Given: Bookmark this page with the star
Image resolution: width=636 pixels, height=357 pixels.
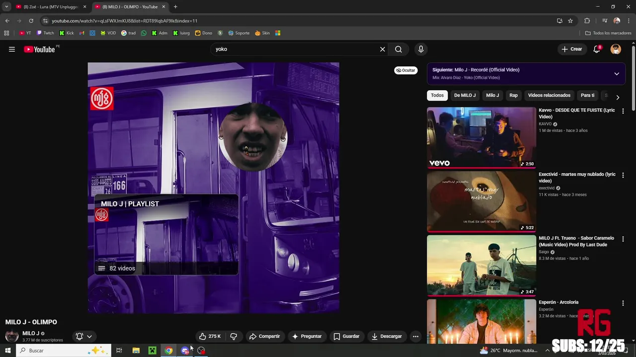Looking at the screenshot, I should coord(570,21).
